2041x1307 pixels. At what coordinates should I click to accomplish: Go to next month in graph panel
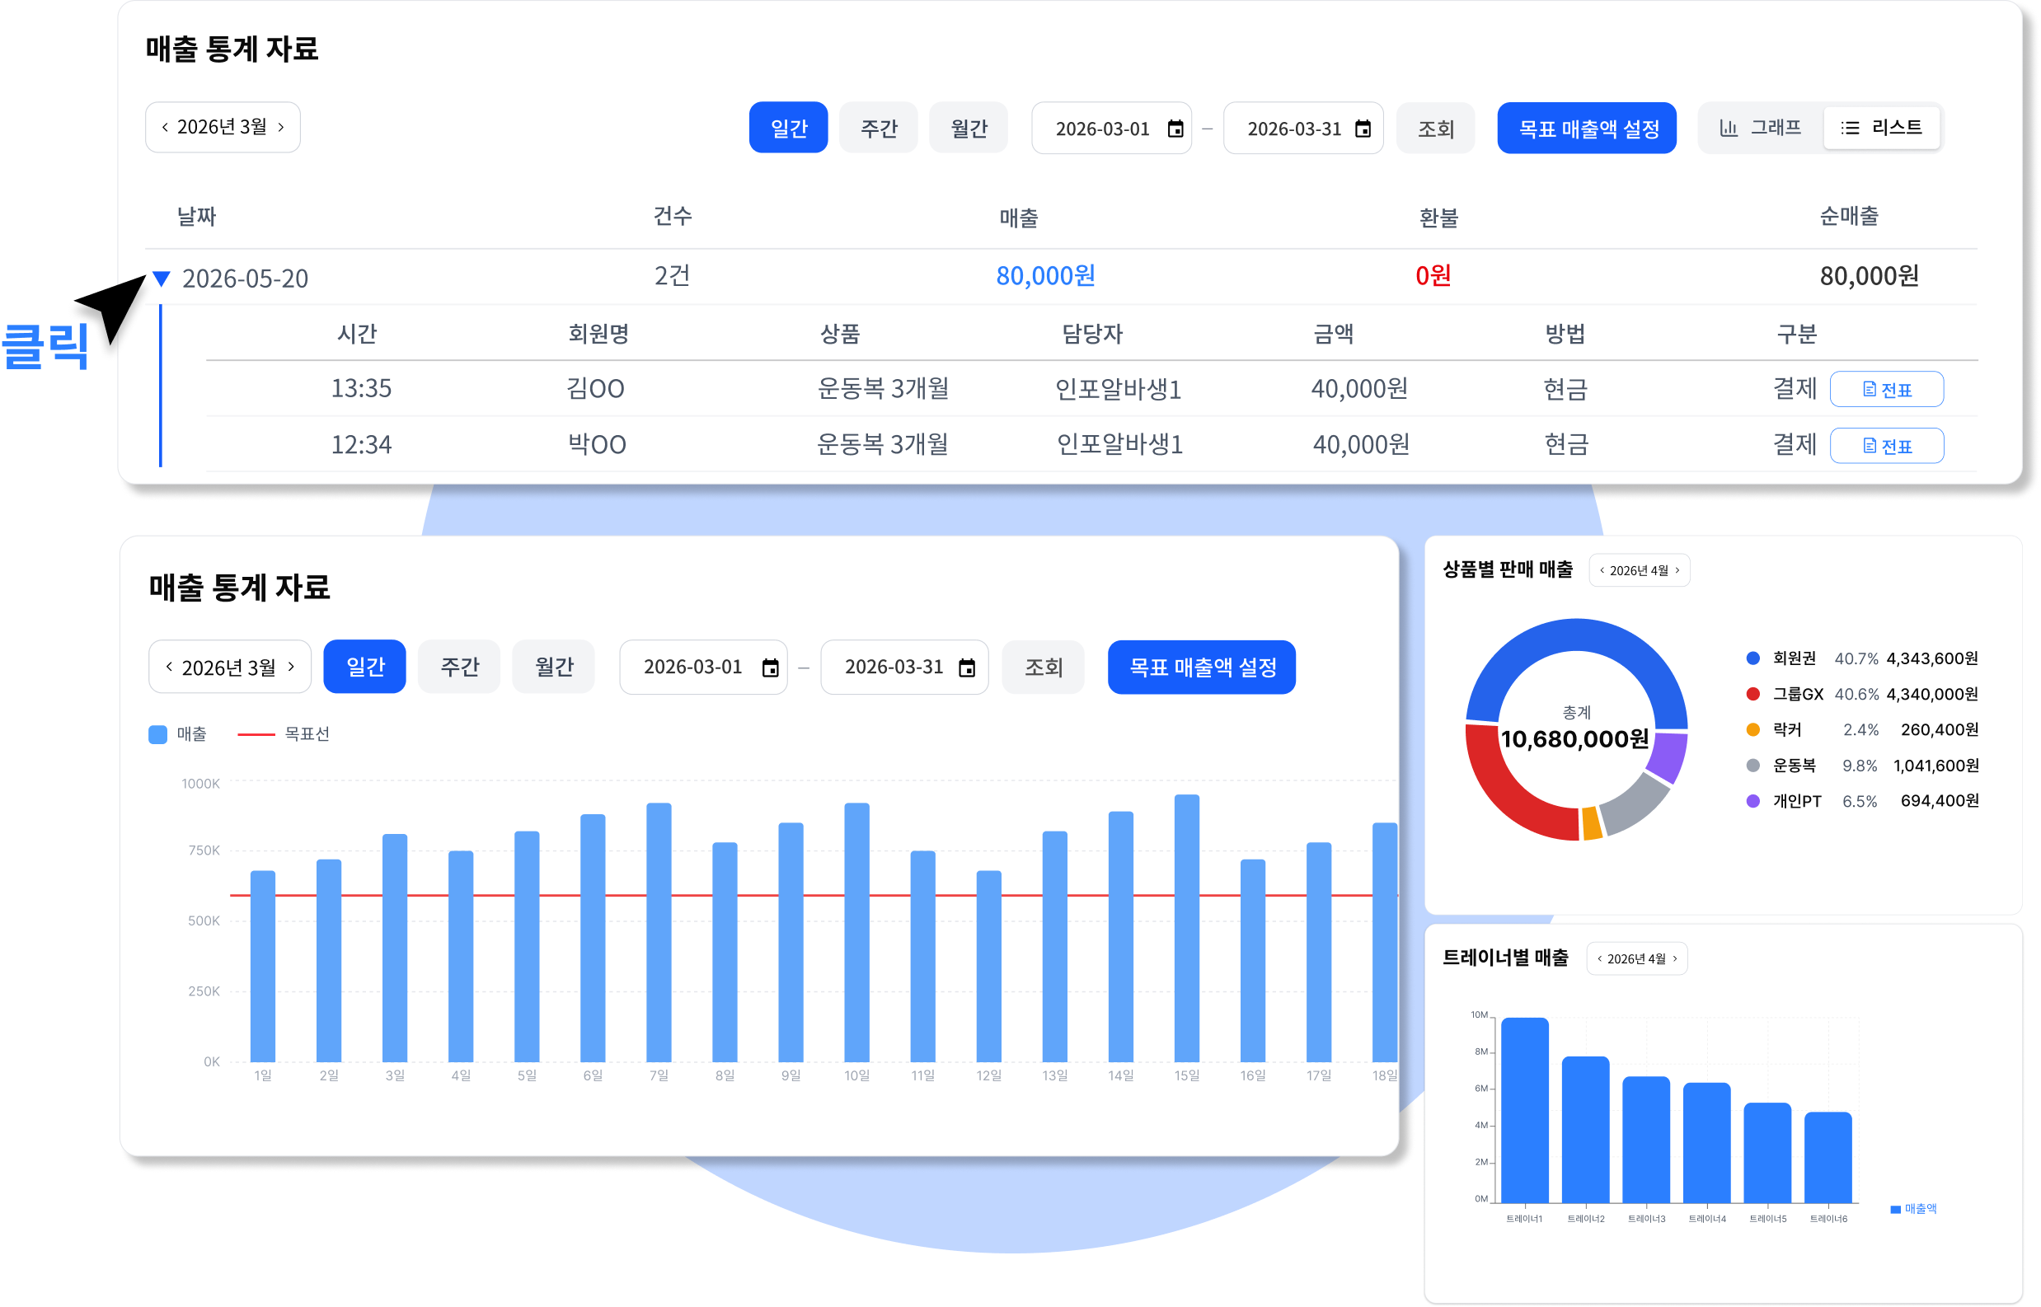[291, 667]
